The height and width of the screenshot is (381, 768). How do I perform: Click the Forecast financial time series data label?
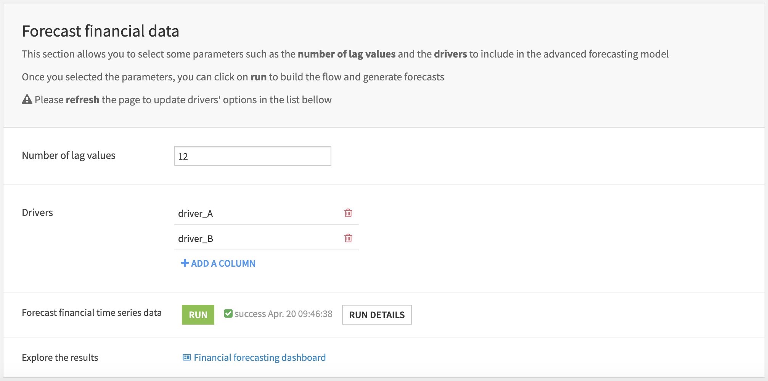tap(92, 313)
